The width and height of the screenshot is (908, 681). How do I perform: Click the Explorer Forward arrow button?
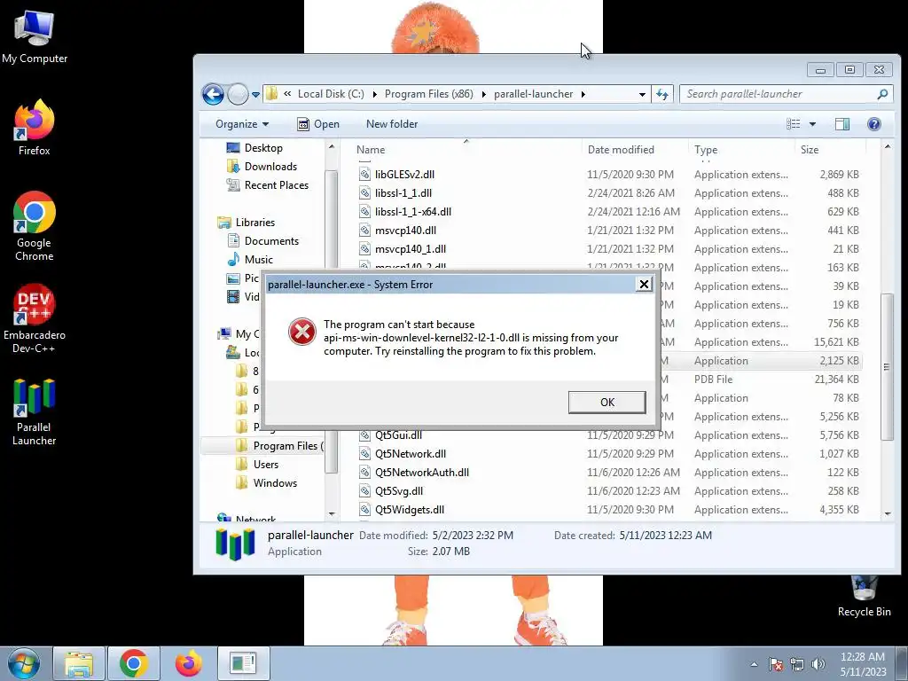click(238, 94)
